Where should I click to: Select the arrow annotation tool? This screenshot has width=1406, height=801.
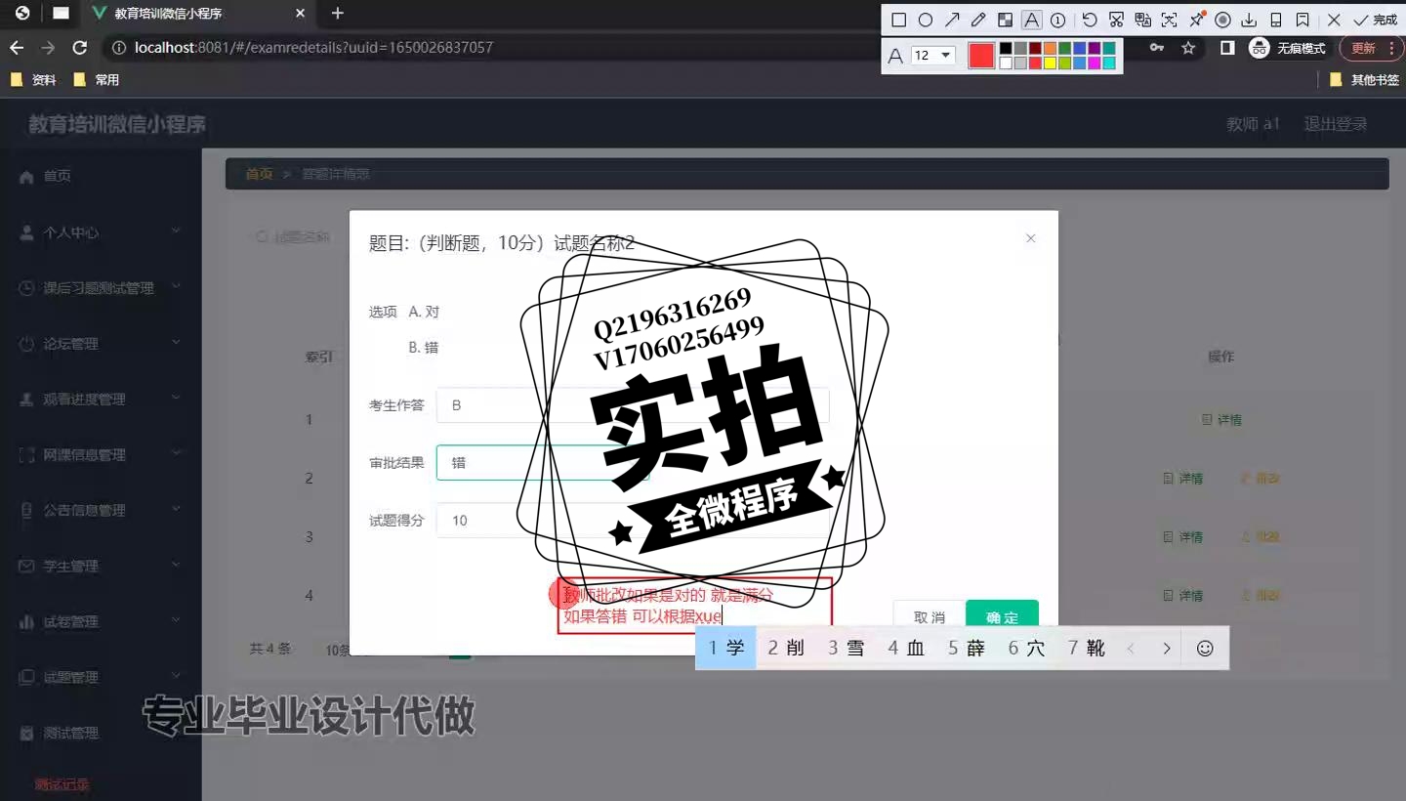pos(952,20)
